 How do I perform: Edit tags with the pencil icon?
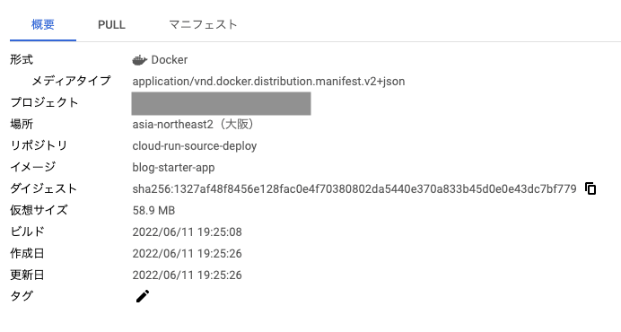tap(143, 296)
